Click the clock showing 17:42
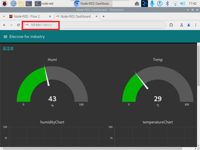Viewport: 200px width, 150px height. (193, 4)
